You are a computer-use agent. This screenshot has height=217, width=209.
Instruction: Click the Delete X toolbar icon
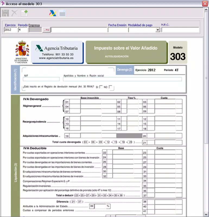click(x=15, y=13)
